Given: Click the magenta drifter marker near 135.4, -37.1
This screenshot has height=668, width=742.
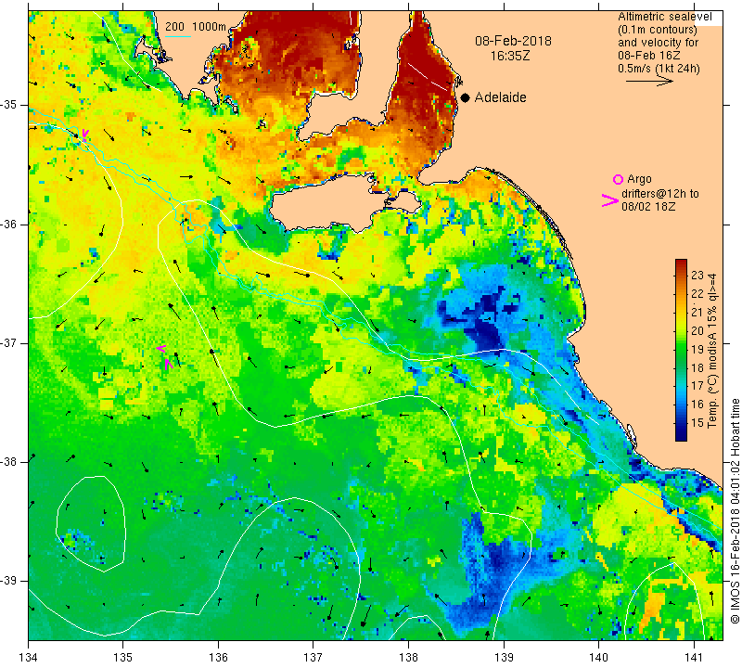Looking at the screenshot, I should pos(165,356).
